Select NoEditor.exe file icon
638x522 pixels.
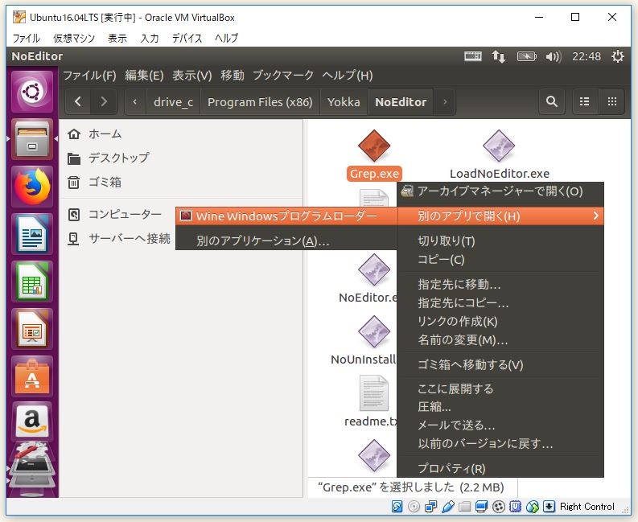(374, 270)
